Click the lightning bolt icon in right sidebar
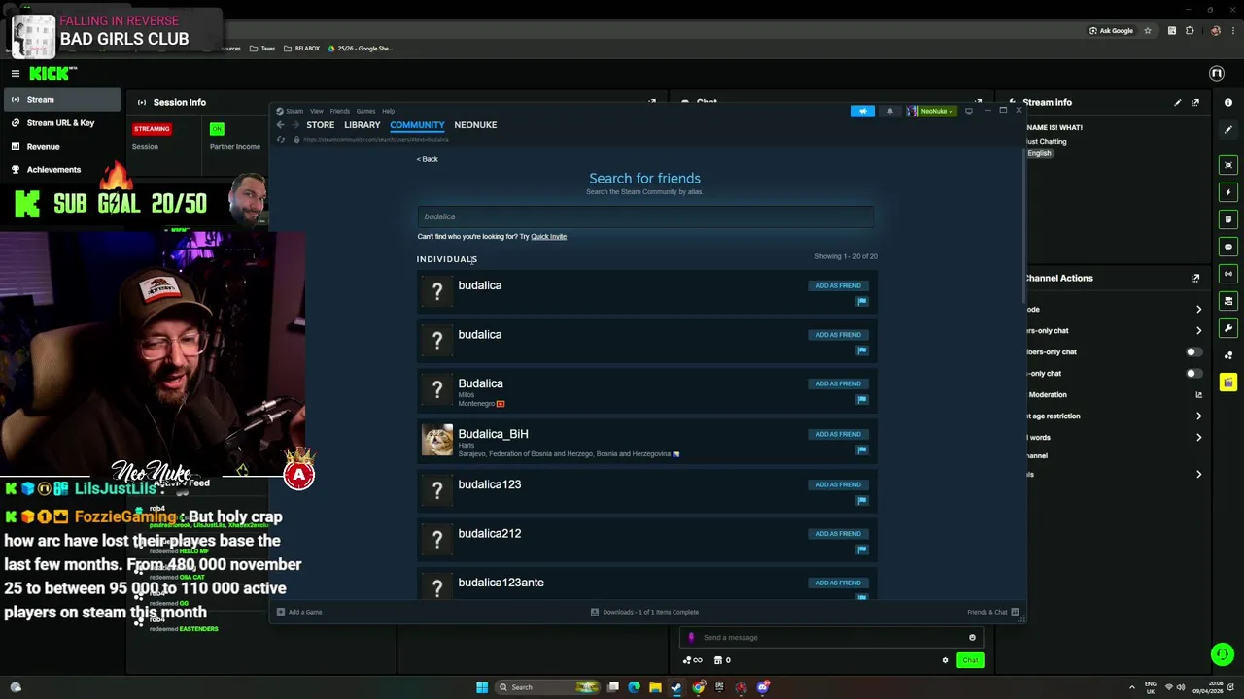This screenshot has height=699, width=1244. 1228,192
